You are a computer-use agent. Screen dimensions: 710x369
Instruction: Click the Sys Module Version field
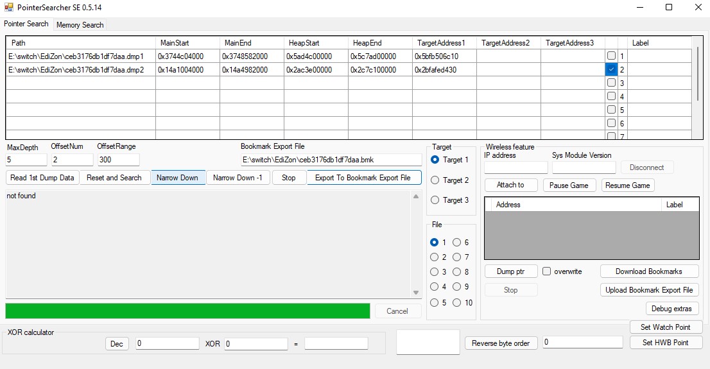pyautogui.click(x=584, y=167)
